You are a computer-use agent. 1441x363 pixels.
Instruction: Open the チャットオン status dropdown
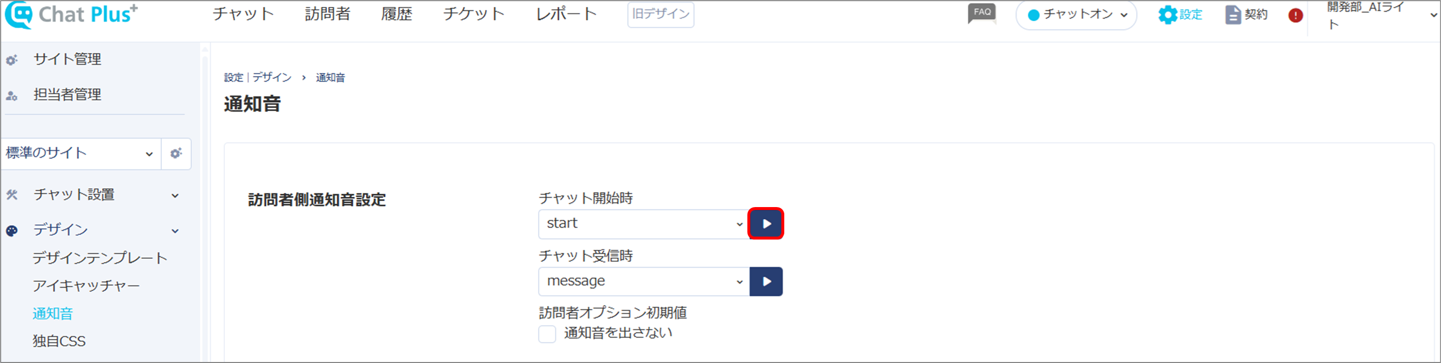point(1076,15)
